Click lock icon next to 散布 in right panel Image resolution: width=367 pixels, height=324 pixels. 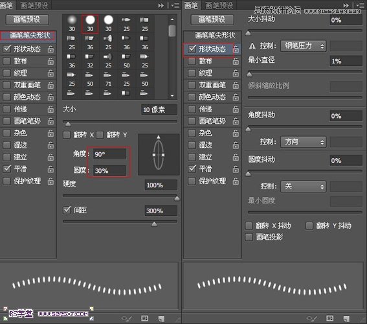click(236, 61)
